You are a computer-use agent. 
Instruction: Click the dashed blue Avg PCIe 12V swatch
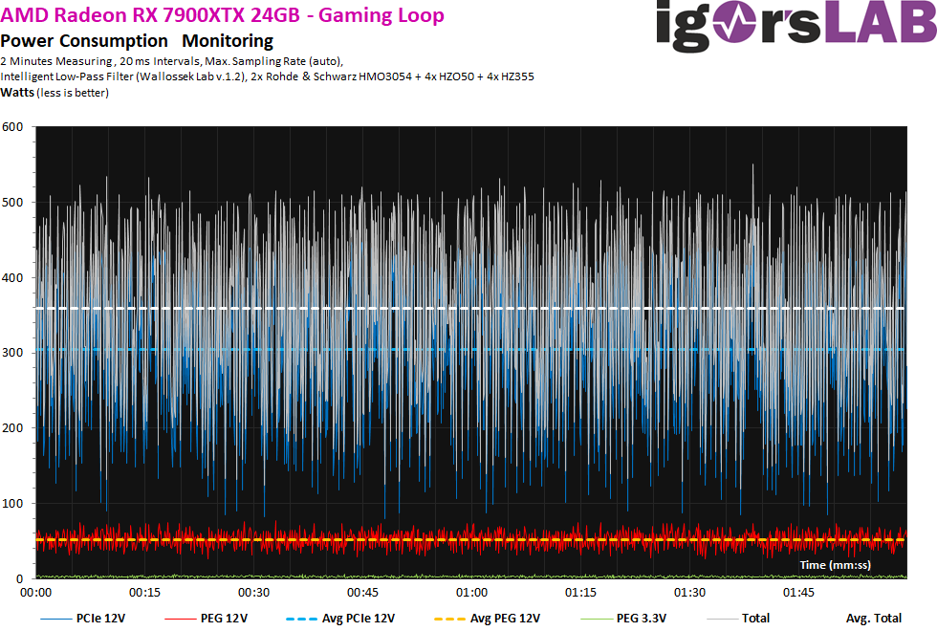[x=302, y=620]
